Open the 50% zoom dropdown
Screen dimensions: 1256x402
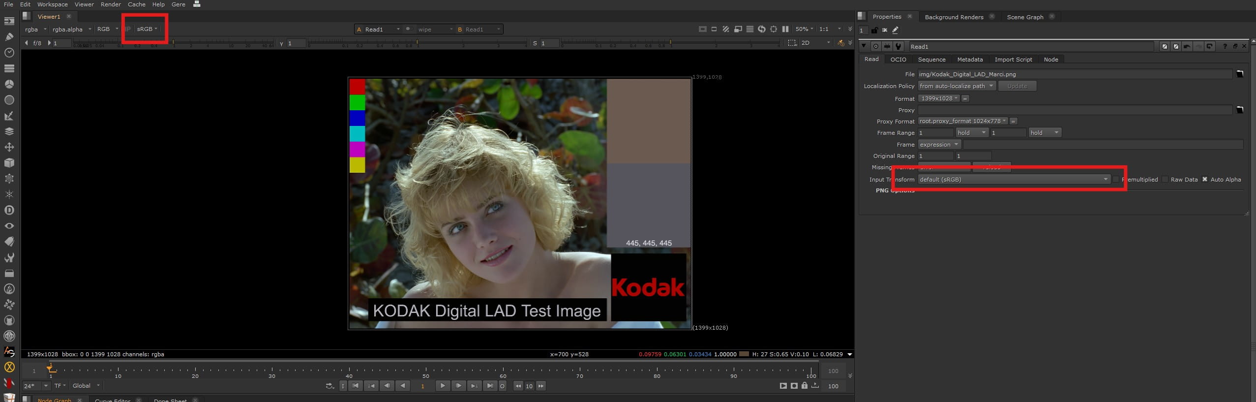pos(805,29)
